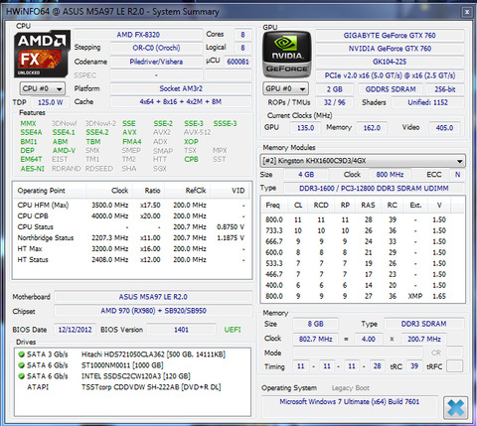Click the OR-C0 (Orochi) stepping field
This screenshot has width=477, height=426.
point(156,48)
